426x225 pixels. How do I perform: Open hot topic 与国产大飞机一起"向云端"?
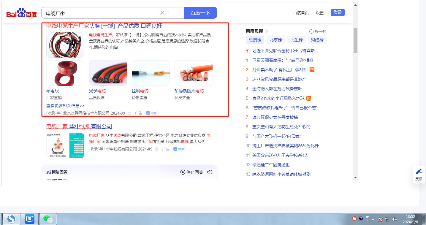(277, 136)
